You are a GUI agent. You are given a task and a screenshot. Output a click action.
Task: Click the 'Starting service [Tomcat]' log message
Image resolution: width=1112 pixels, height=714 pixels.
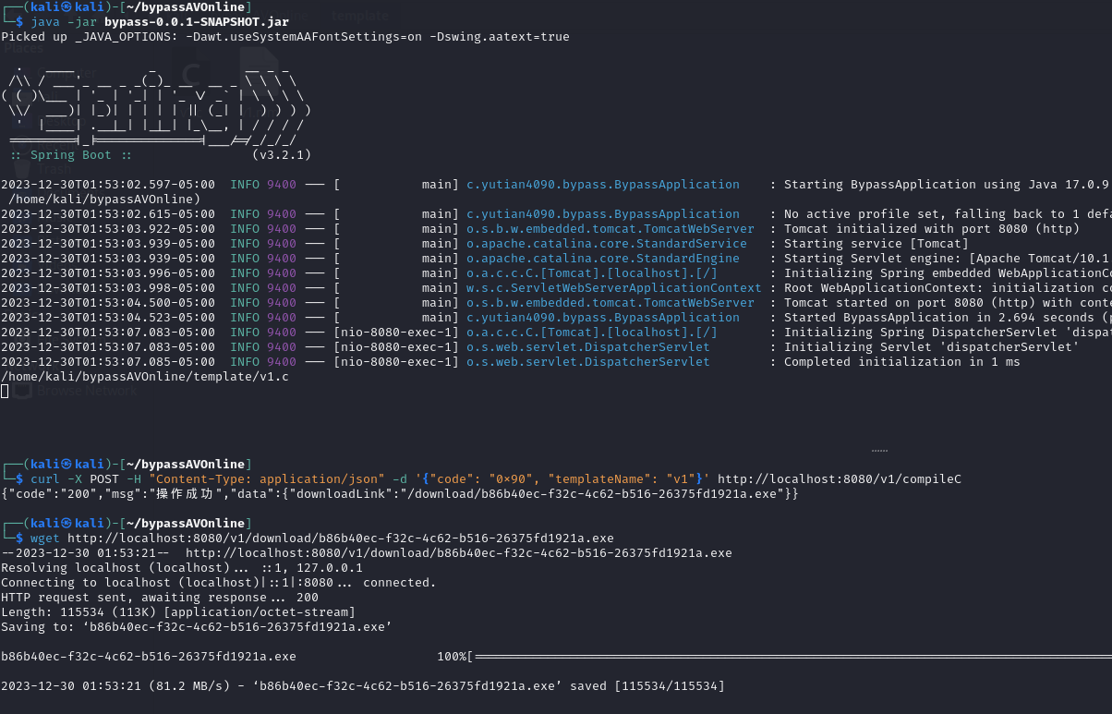coord(876,244)
